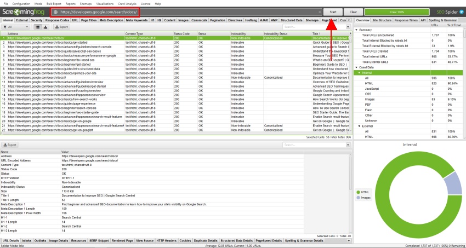Switch to the Response Codes tab
This screenshot has width=466, height=248.
pos(58,20)
